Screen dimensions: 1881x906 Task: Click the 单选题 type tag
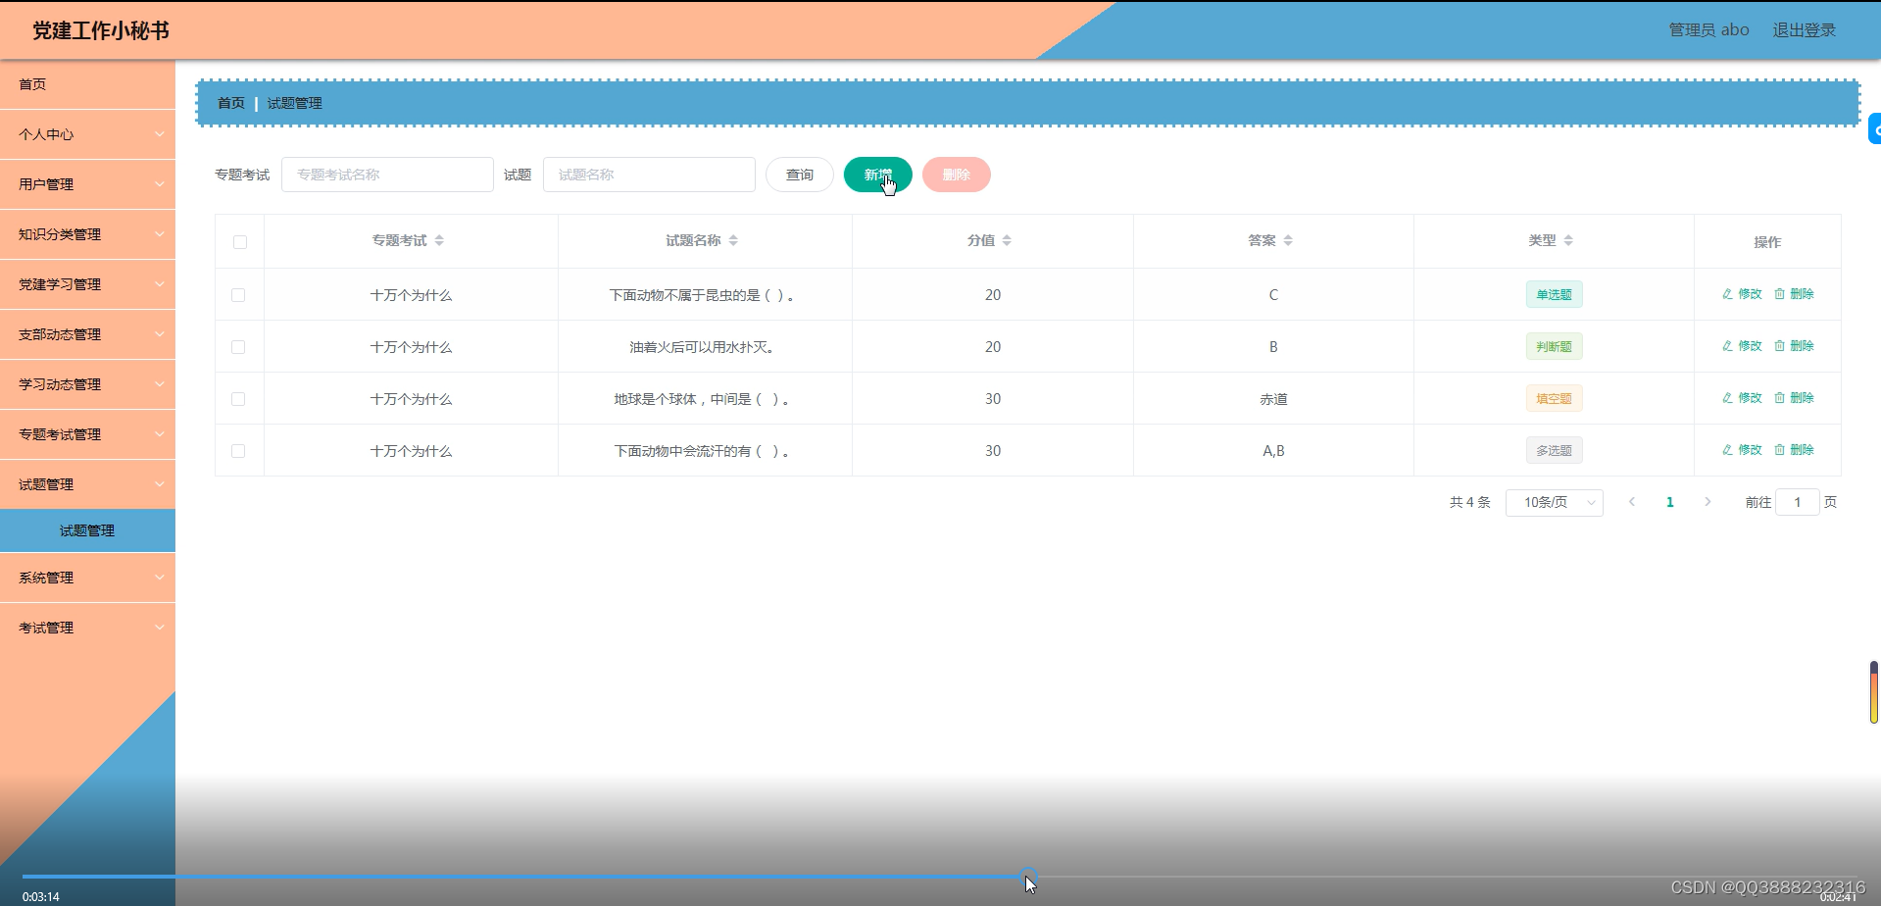[1554, 294]
